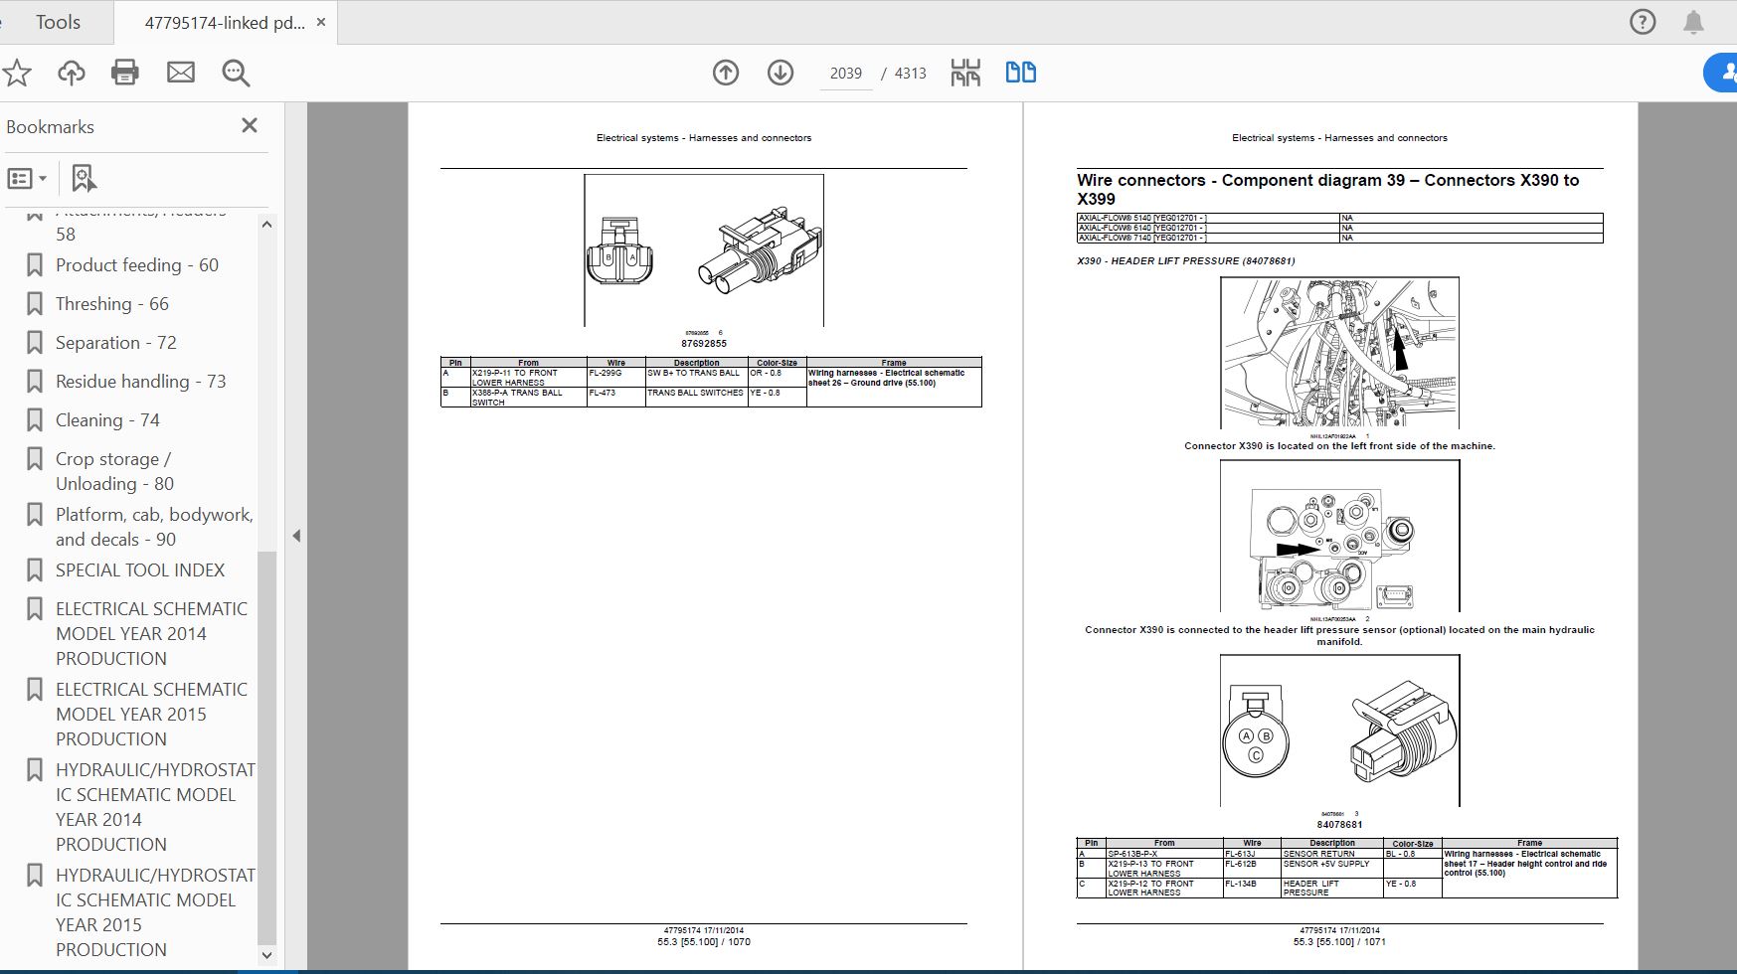
Task: Open Electrical Schematic Model Year 2015 bookmark
Action: (x=151, y=714)
